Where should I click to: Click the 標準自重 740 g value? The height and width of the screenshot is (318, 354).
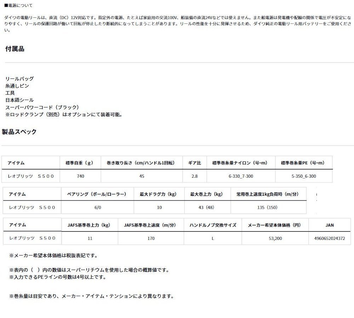[x=80, y=176]
